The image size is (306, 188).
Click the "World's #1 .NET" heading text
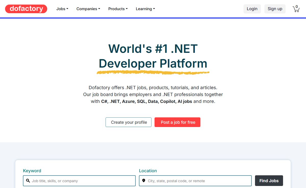pyautogui.click(x=153, y=49)
